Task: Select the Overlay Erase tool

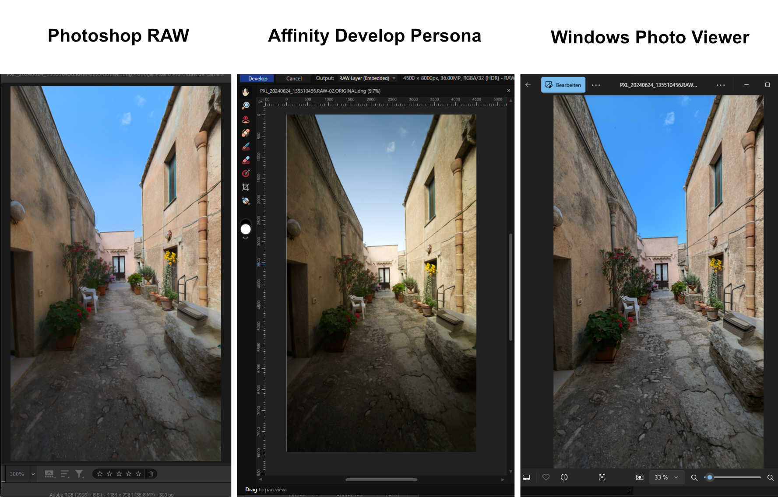Action: tap(246, 160)
